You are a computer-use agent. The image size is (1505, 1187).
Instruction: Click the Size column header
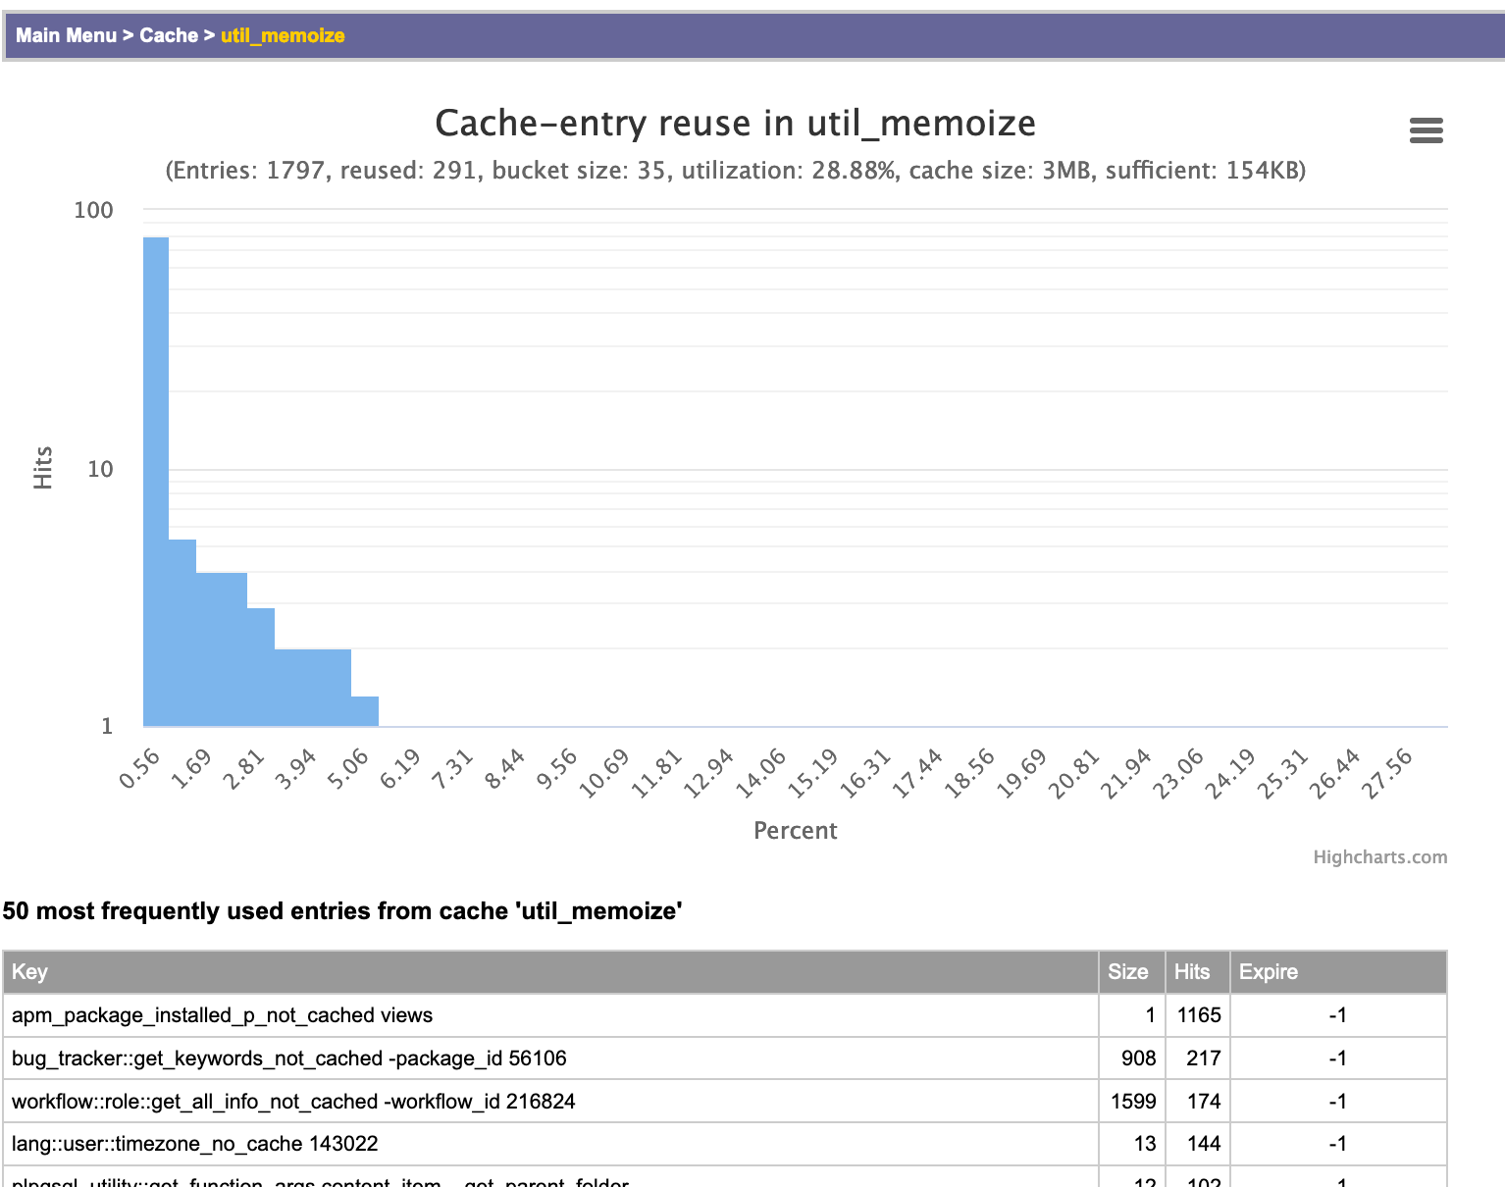point(1127,971)
